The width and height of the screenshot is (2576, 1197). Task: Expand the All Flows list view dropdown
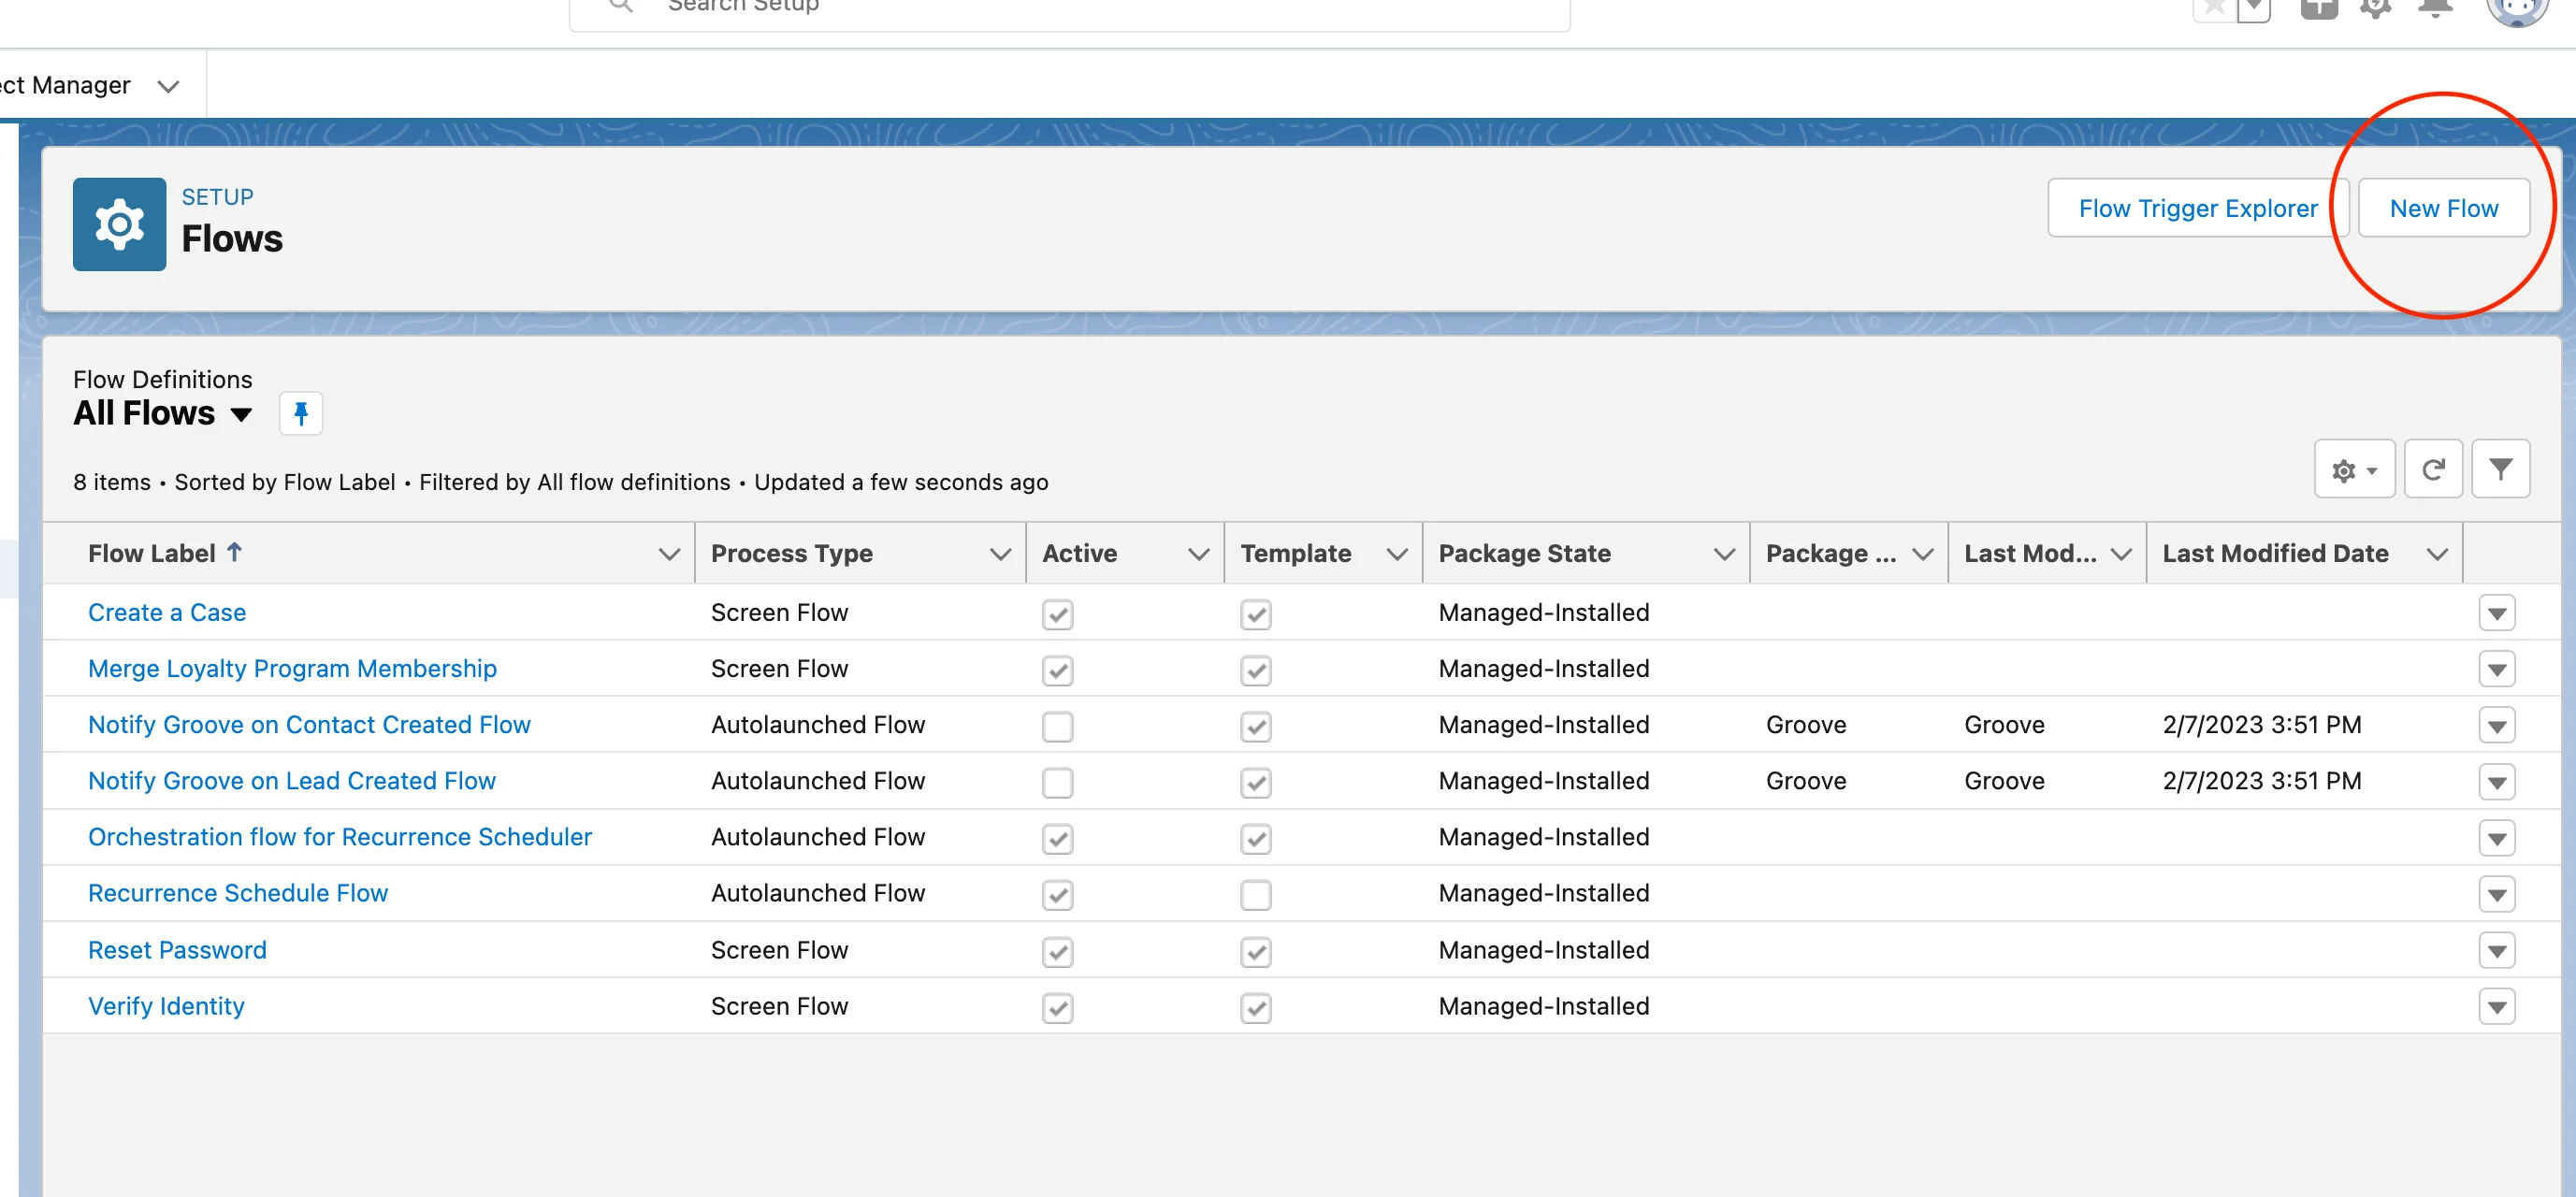[x=241, y=414]
